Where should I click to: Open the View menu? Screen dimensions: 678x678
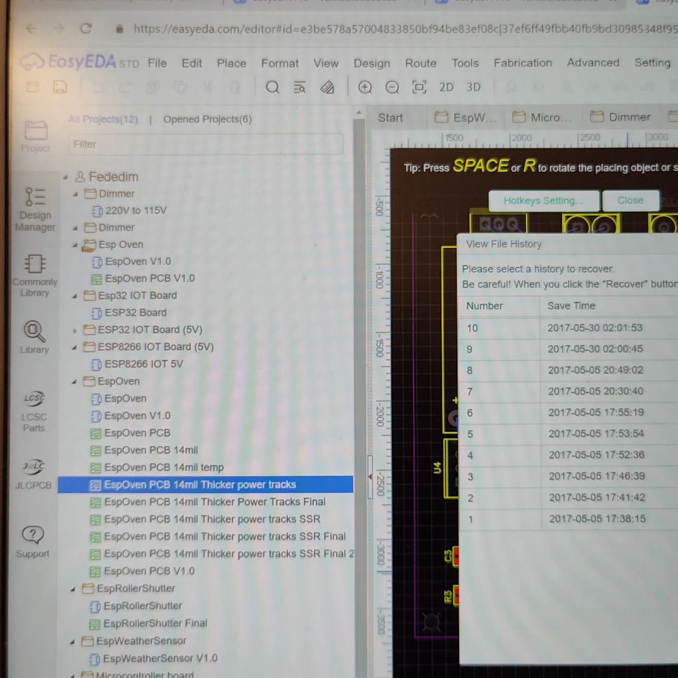[x=326, y=63]
